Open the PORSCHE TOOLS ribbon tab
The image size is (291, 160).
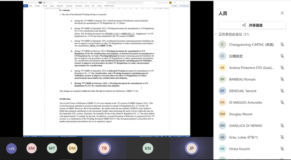pos(109,5)
